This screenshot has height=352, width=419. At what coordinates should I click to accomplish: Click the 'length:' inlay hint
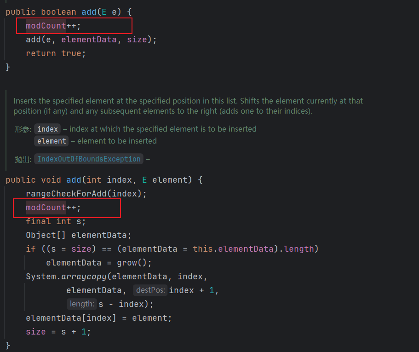(82, 304)
